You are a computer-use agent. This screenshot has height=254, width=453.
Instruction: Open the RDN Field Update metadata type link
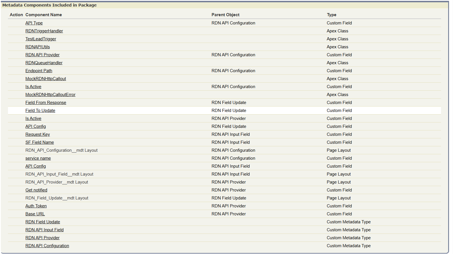43,222
